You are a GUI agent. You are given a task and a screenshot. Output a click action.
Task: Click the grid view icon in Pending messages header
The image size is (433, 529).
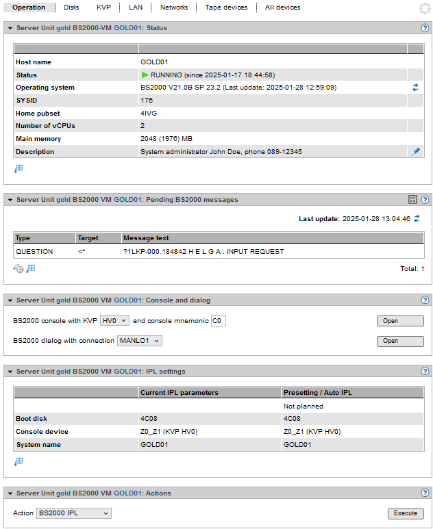coord(412,200)
